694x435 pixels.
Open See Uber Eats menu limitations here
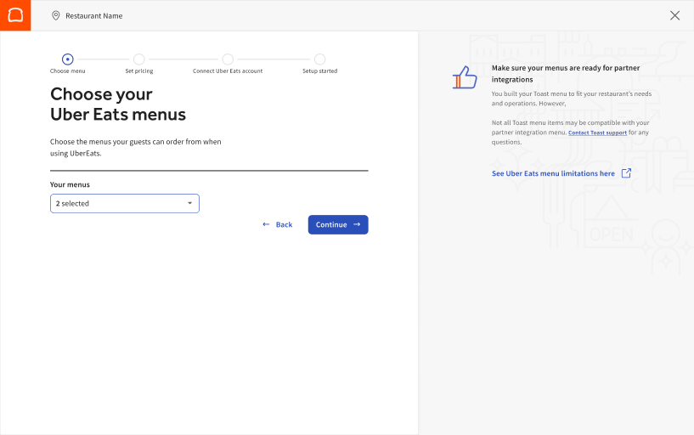click(553, 173)
